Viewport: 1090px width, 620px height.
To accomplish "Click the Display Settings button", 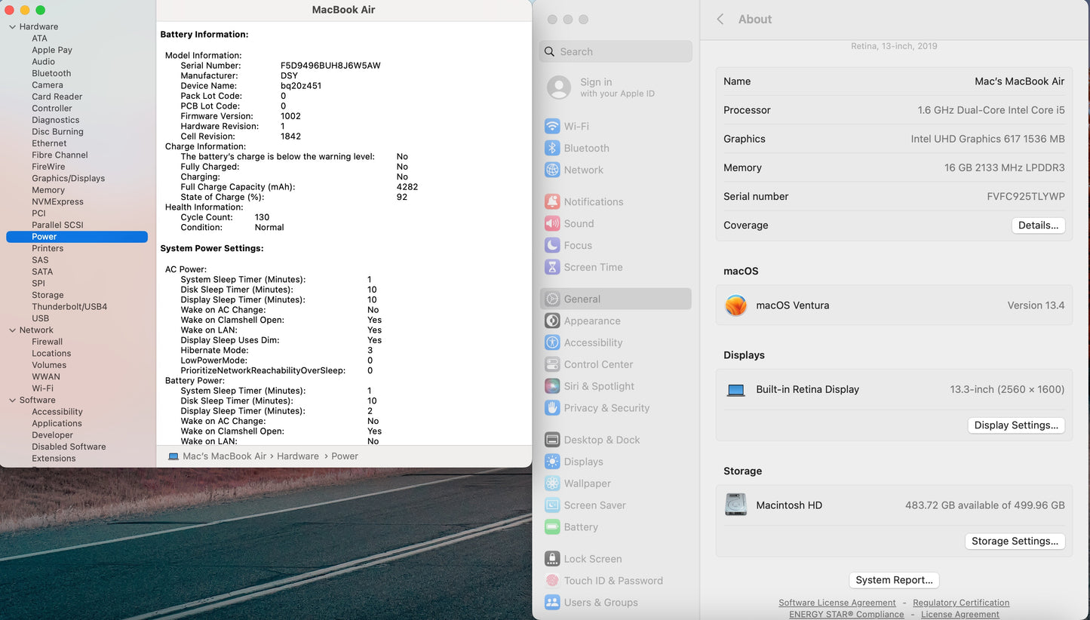I will [1015, 425].
